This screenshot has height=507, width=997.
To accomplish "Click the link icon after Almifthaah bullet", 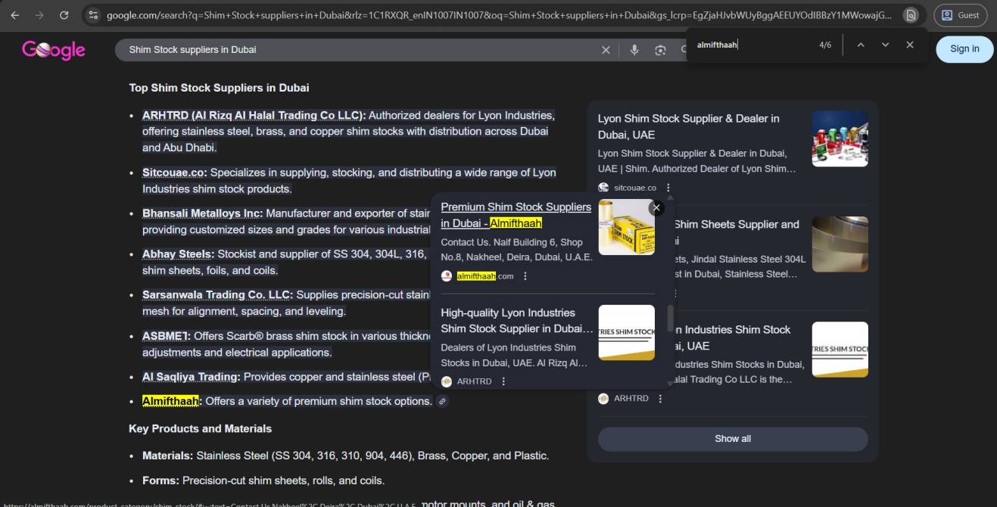I will click(x=442, y=402).
